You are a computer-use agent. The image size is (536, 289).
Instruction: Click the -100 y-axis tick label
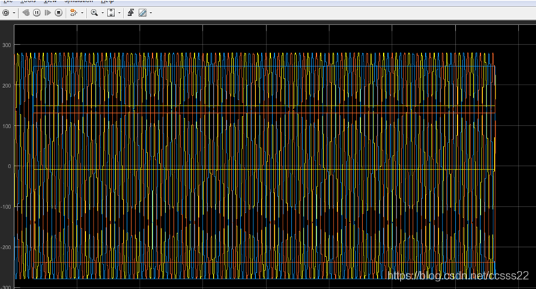pyautogui.click(x=6, y=207)
